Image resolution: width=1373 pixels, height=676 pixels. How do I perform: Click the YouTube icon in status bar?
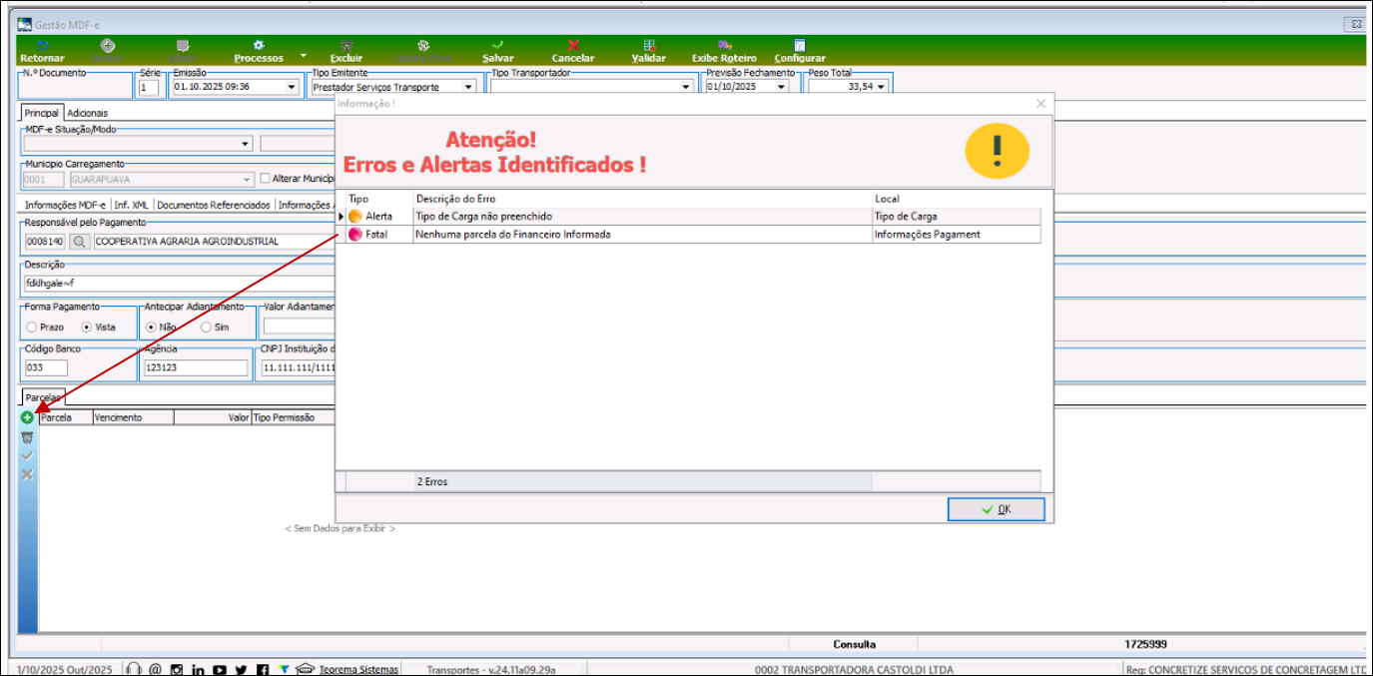pos(219,669)
